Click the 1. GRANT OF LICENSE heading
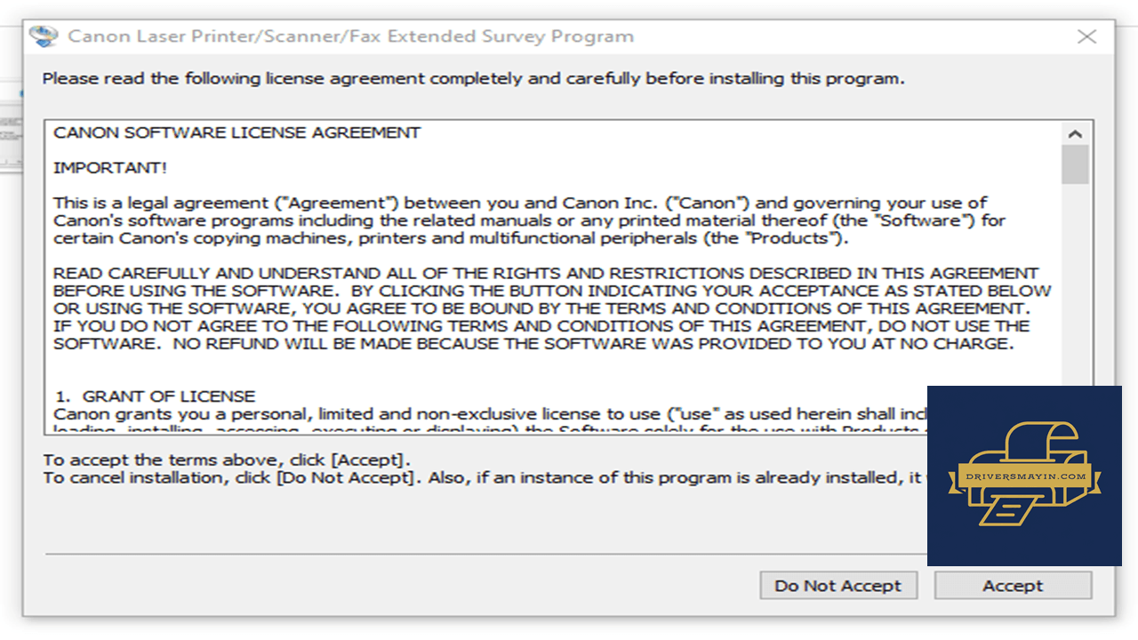This screenshot has width=1138, height=640. coord(155,396)
